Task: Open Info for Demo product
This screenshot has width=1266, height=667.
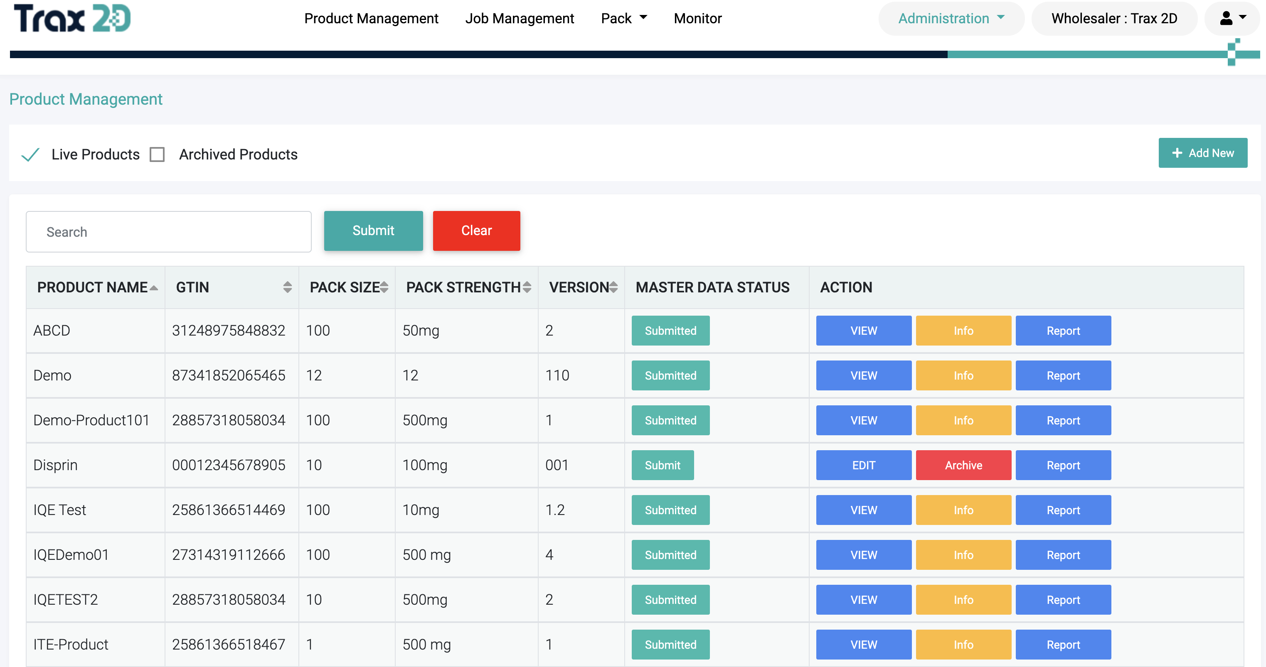Action: point(963,375)
